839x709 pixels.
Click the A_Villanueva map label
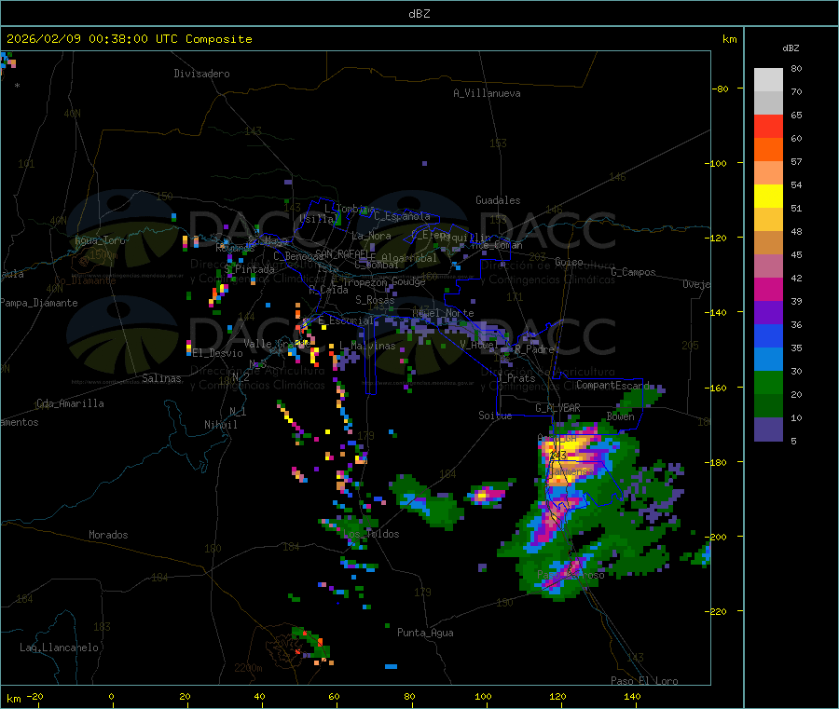487,93
